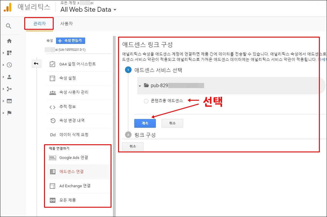Click the Dd data deletion icon
Image resolution: width=327 pixels, height=217 pixels.
click(x=53, y=135)
